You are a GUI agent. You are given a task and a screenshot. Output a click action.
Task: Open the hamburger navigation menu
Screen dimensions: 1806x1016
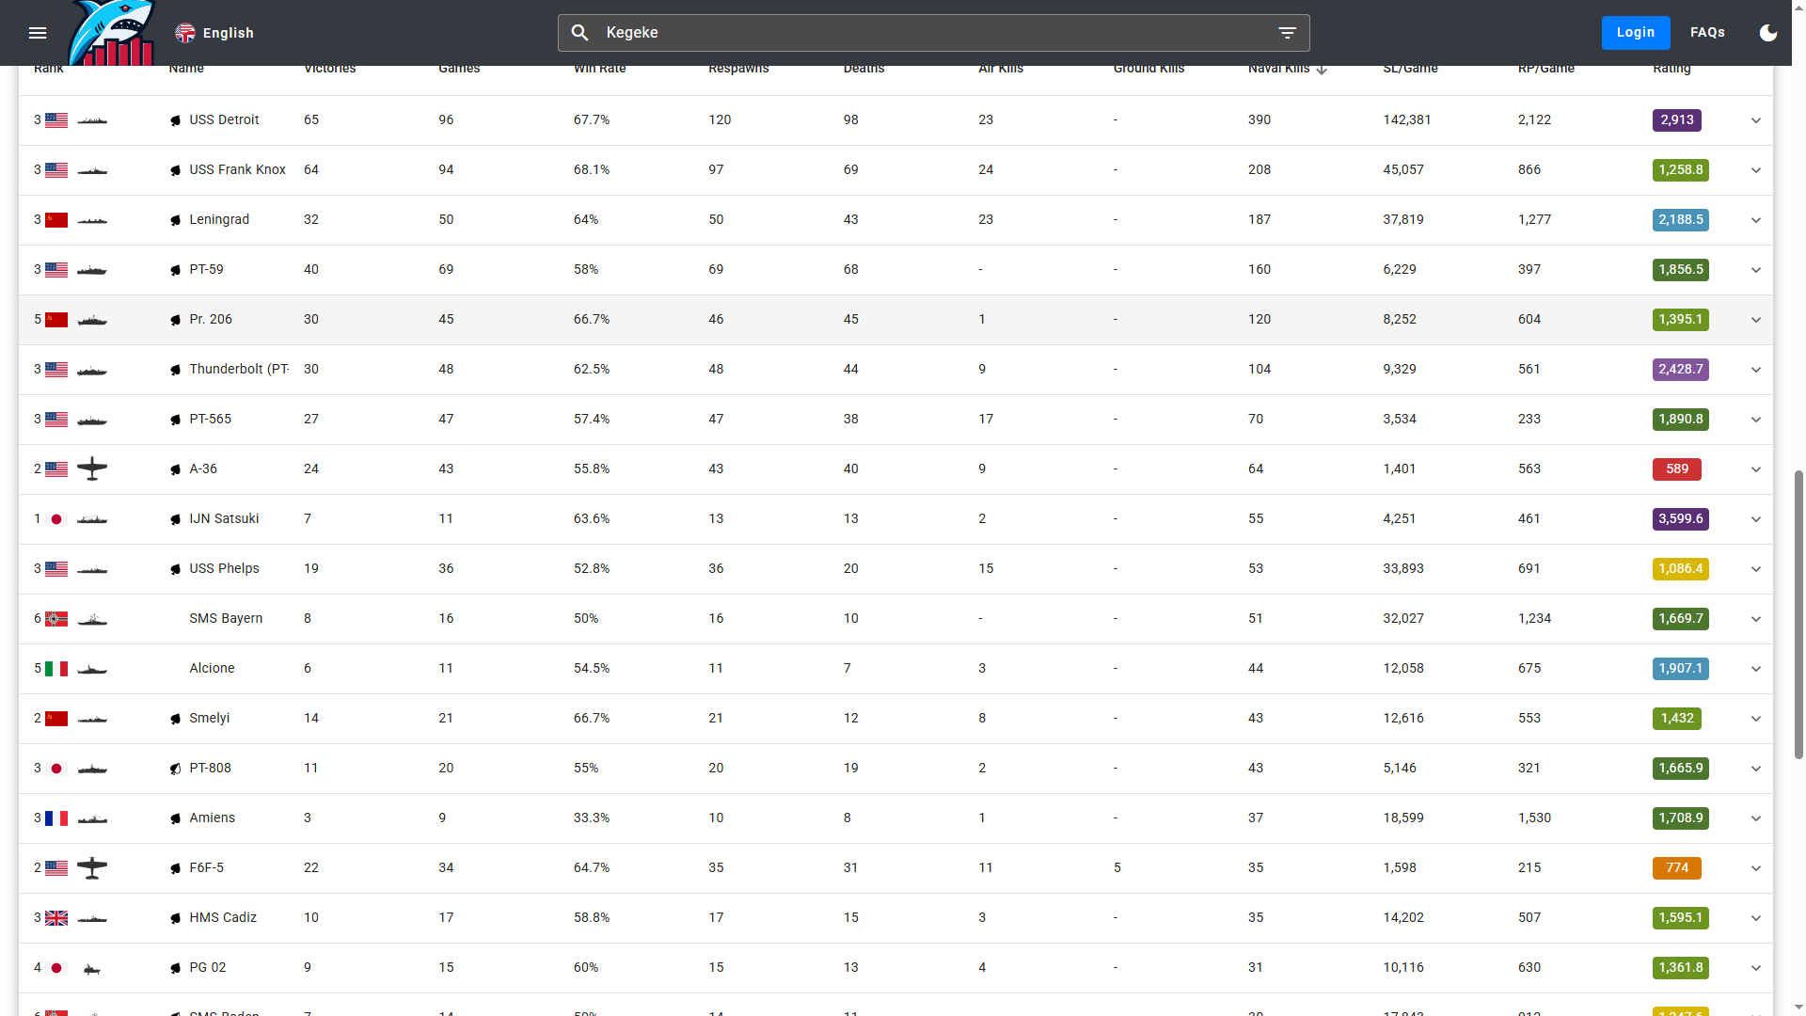pyautogui.click(x=38, y=33)
